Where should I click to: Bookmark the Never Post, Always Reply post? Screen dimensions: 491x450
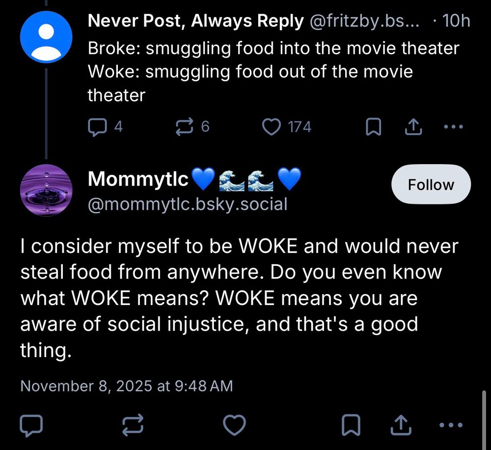(x=373, y=126)
